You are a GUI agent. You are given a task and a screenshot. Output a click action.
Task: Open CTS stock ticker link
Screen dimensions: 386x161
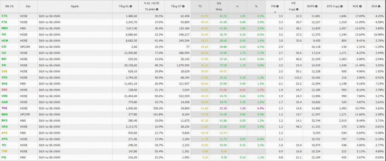point(5,16)
